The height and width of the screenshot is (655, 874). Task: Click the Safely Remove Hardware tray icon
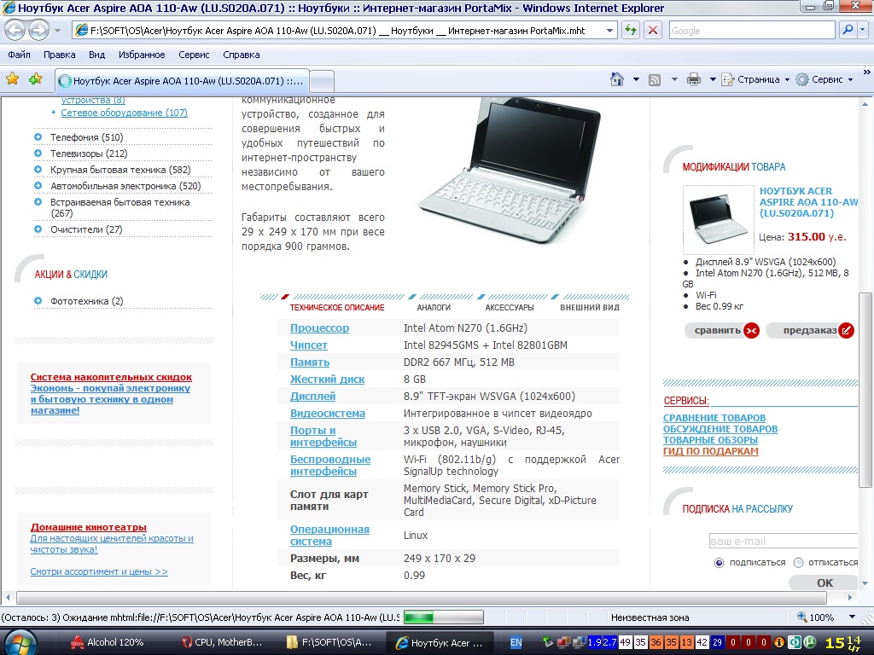click(x=549, y=642)
